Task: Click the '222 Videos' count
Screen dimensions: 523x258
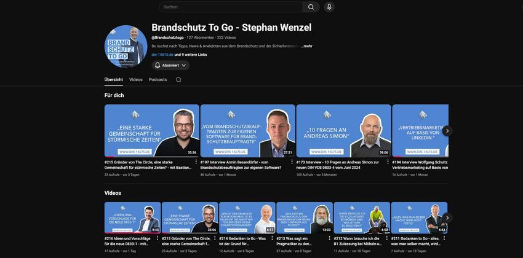Action: tap(226, 37)
